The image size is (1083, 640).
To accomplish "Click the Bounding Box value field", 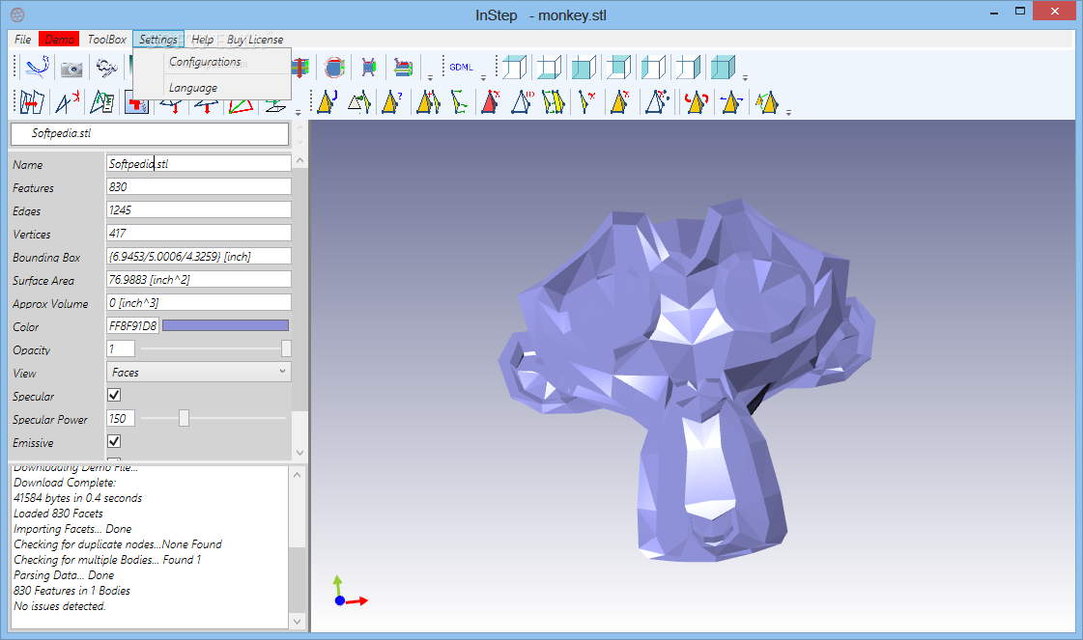I will click(x=199, y=256).
